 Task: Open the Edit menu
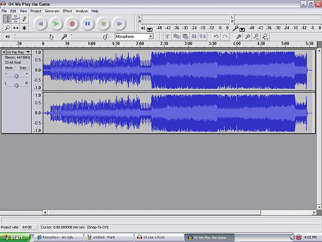point(13,11)
